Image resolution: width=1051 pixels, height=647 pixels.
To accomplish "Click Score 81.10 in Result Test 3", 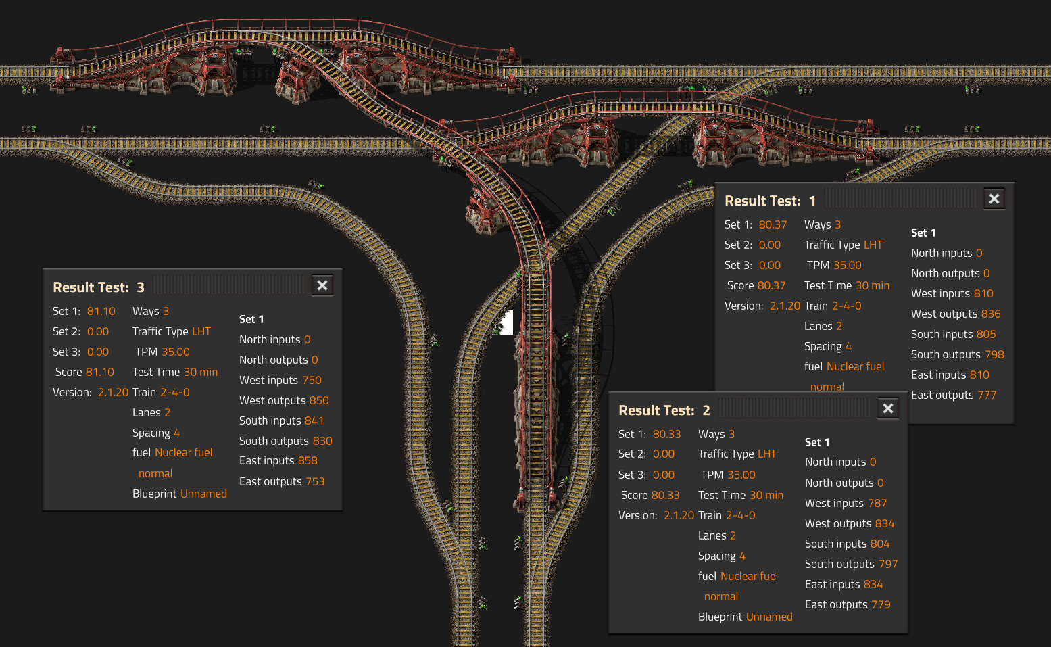I will tap(84, 372).
